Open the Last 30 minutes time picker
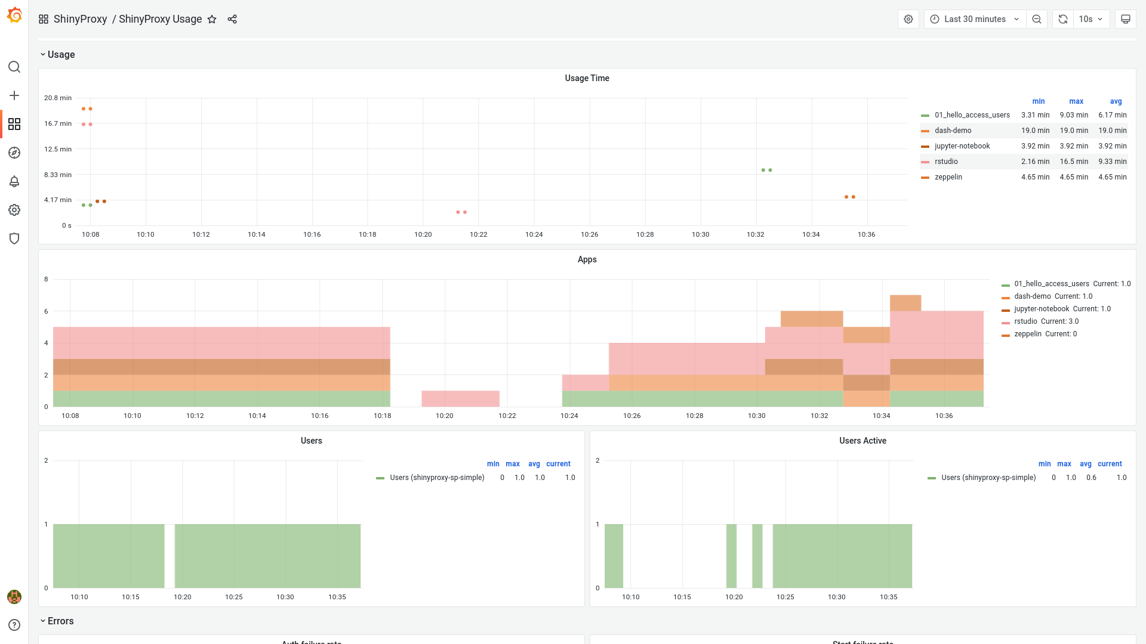Image resolution: width=1146 pixels, height=644 pixels. point(975,19)
